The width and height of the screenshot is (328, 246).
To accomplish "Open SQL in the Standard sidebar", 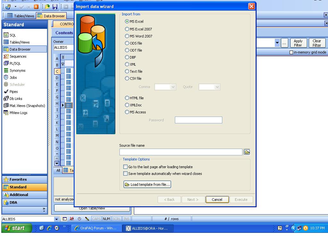I will point(10,35).
